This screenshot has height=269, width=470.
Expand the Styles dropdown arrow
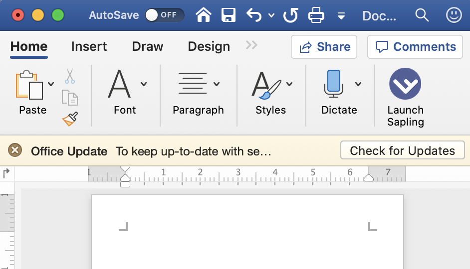click(289, 84)
